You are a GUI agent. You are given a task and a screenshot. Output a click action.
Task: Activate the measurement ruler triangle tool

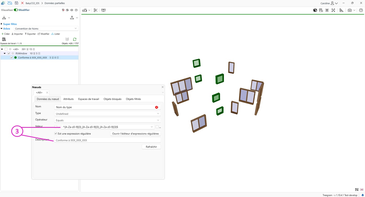point(341,10)
